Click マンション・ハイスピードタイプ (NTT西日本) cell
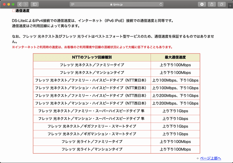Screen dimensions: 233x163 (92, 103)
